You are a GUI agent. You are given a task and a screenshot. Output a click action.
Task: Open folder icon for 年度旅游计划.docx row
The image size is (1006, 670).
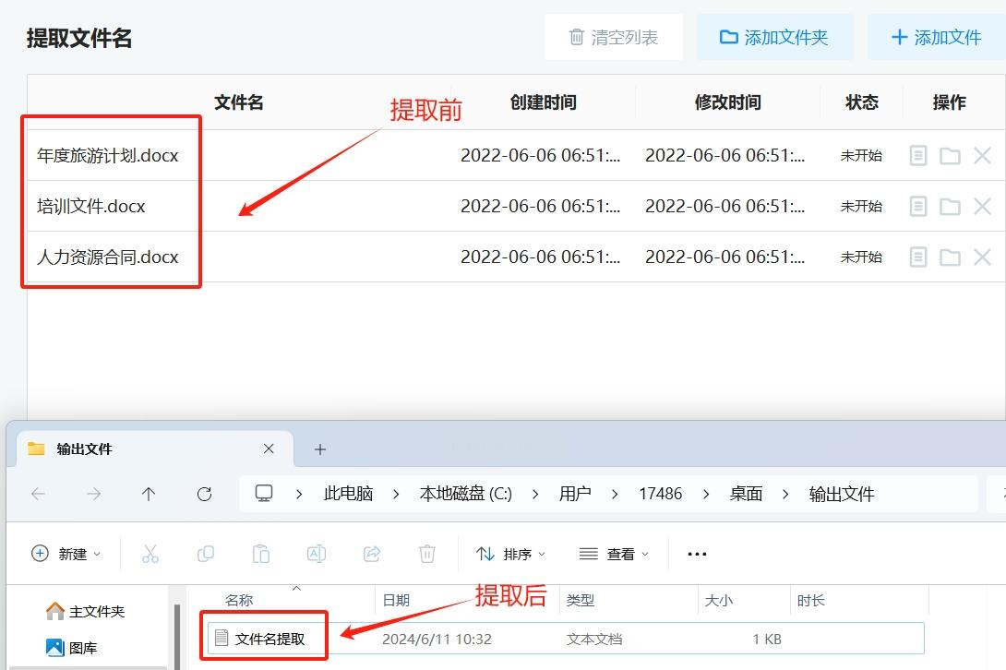[x=951, y=156]
